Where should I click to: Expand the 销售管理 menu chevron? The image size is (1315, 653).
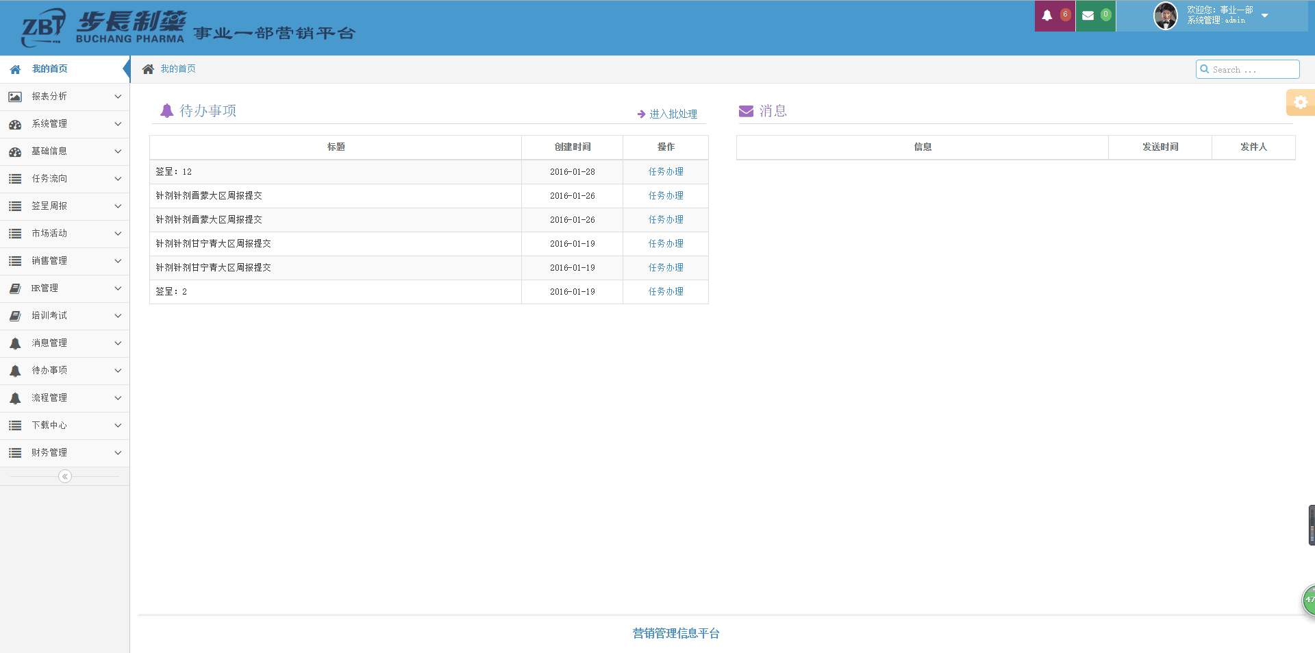tap(118, 261)
